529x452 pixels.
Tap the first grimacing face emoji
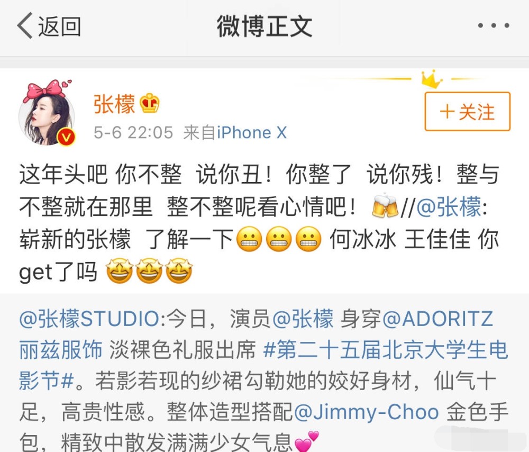click(x=249, y=239)
